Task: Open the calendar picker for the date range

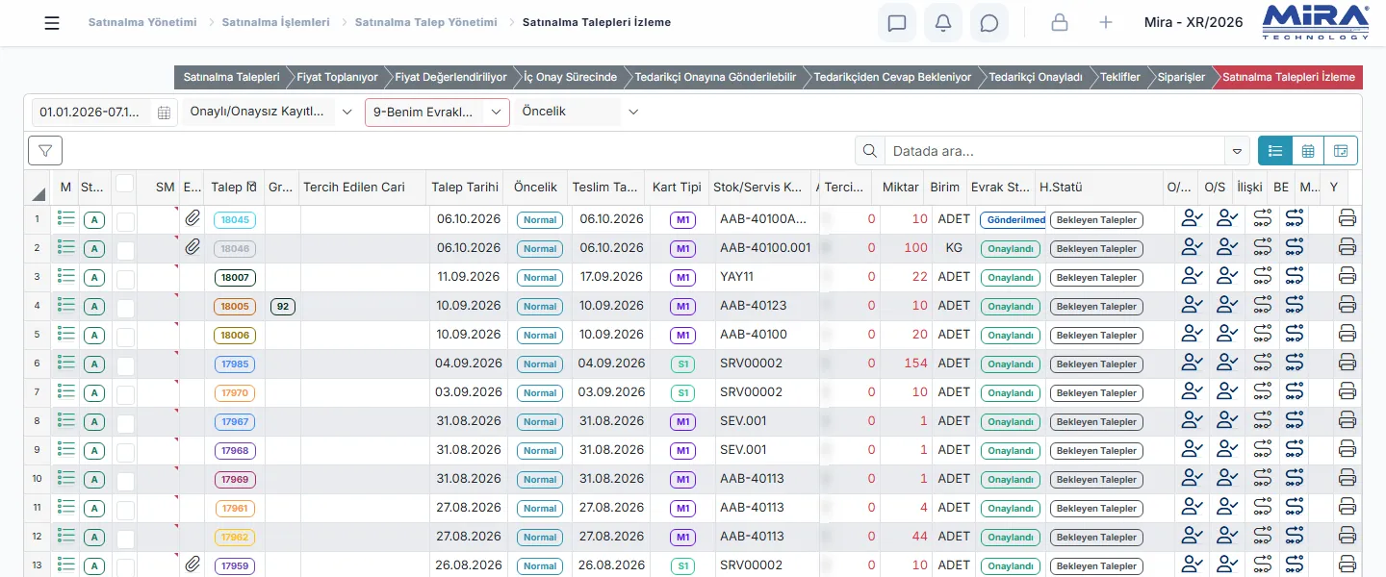Action: (x=164, y=113)
